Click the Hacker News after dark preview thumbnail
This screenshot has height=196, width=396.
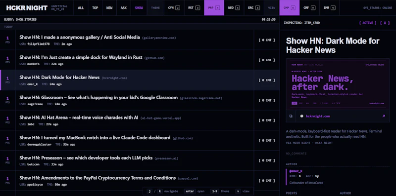[x=338, y=84]
